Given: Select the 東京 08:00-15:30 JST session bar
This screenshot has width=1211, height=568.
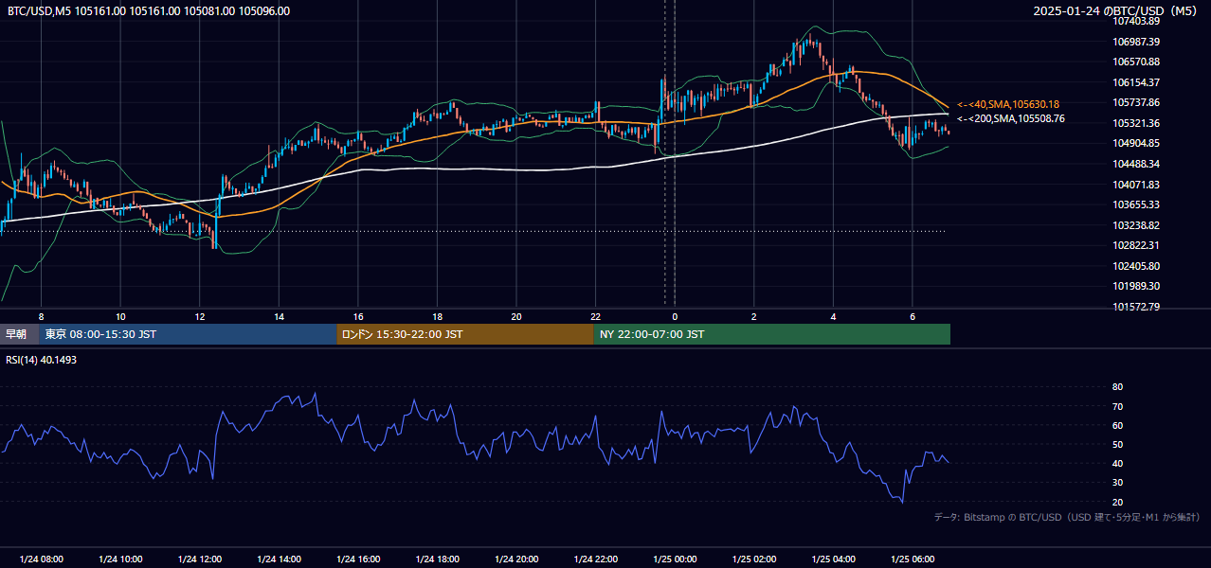Looking at the screenshot, I should [188, 334].
